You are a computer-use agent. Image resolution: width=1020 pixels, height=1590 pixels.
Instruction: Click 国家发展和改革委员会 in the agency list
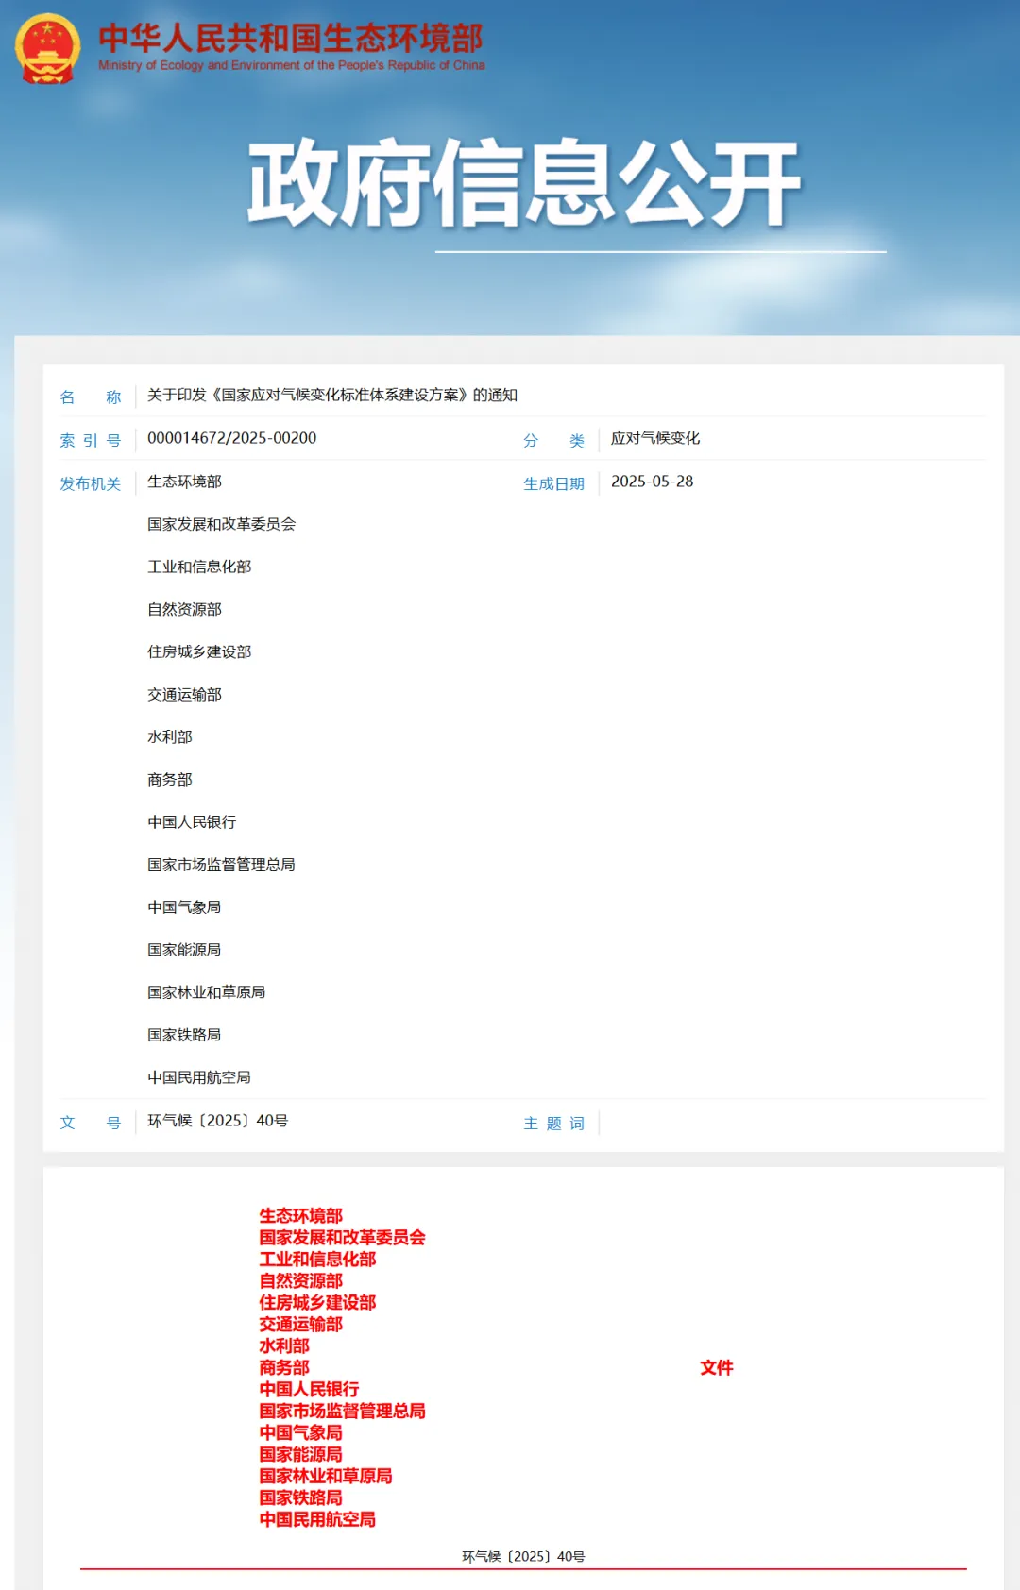[222, 524]
